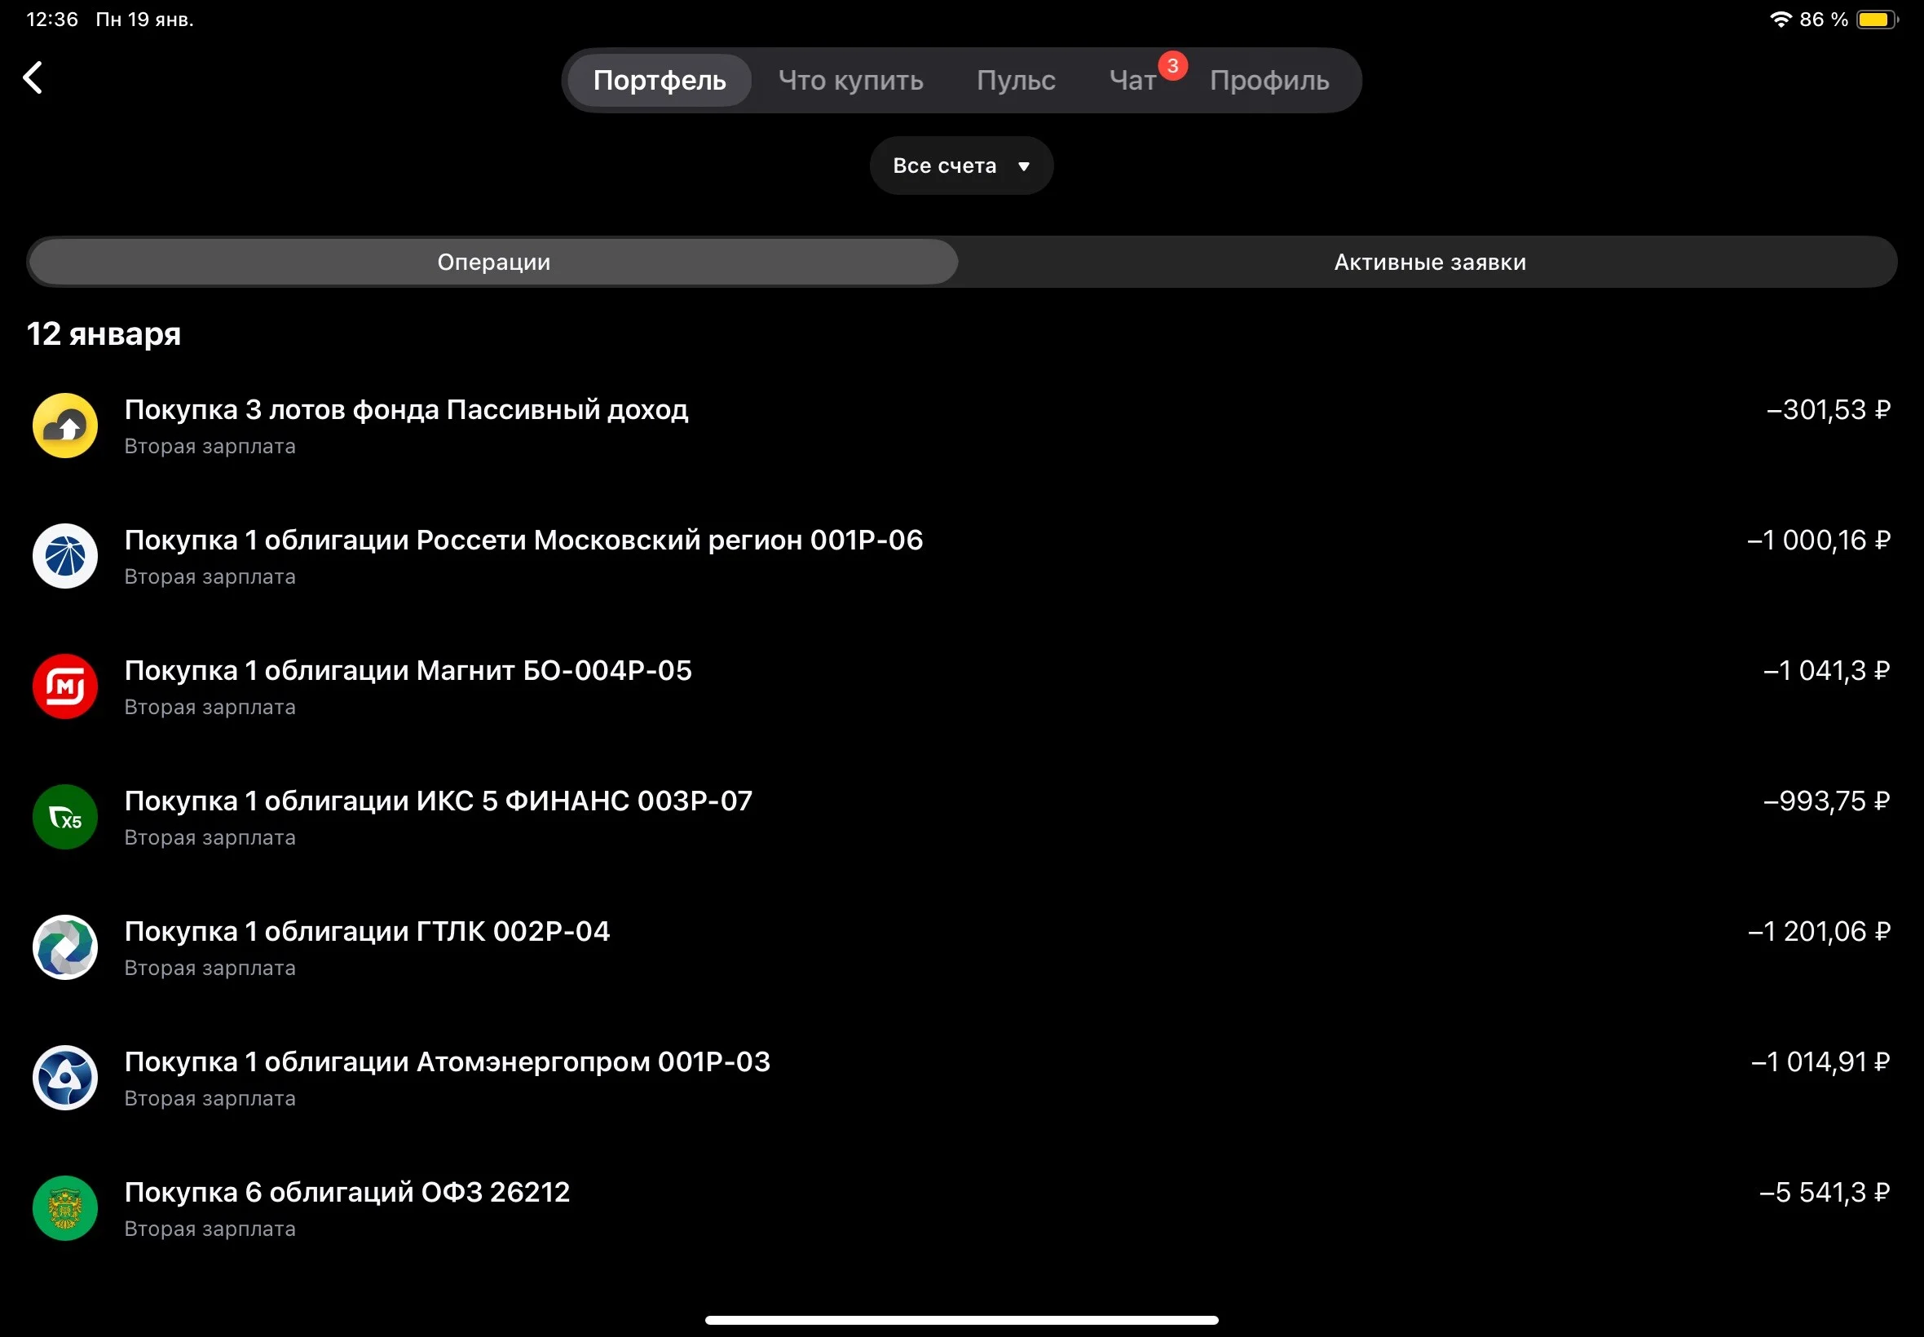Viewport: 1924px width, 1337px height.
Task: Tap the amount −5 541,3 ₽
Action: pyautogui.click(x=1825, y=1192)
